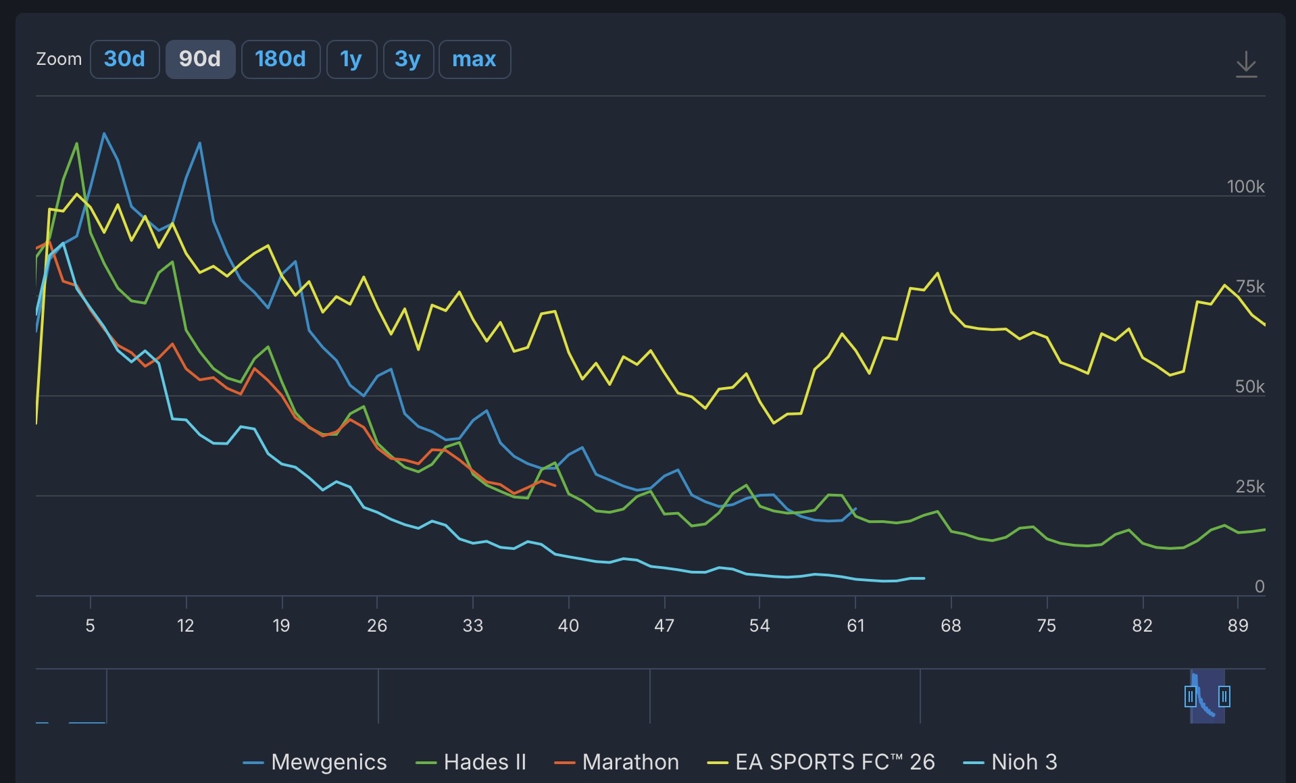Choose the 3y zoom range

pos(408,59)
